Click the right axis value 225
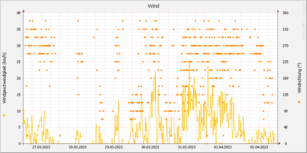Screen dimensions: 307x153 (286, 62)
